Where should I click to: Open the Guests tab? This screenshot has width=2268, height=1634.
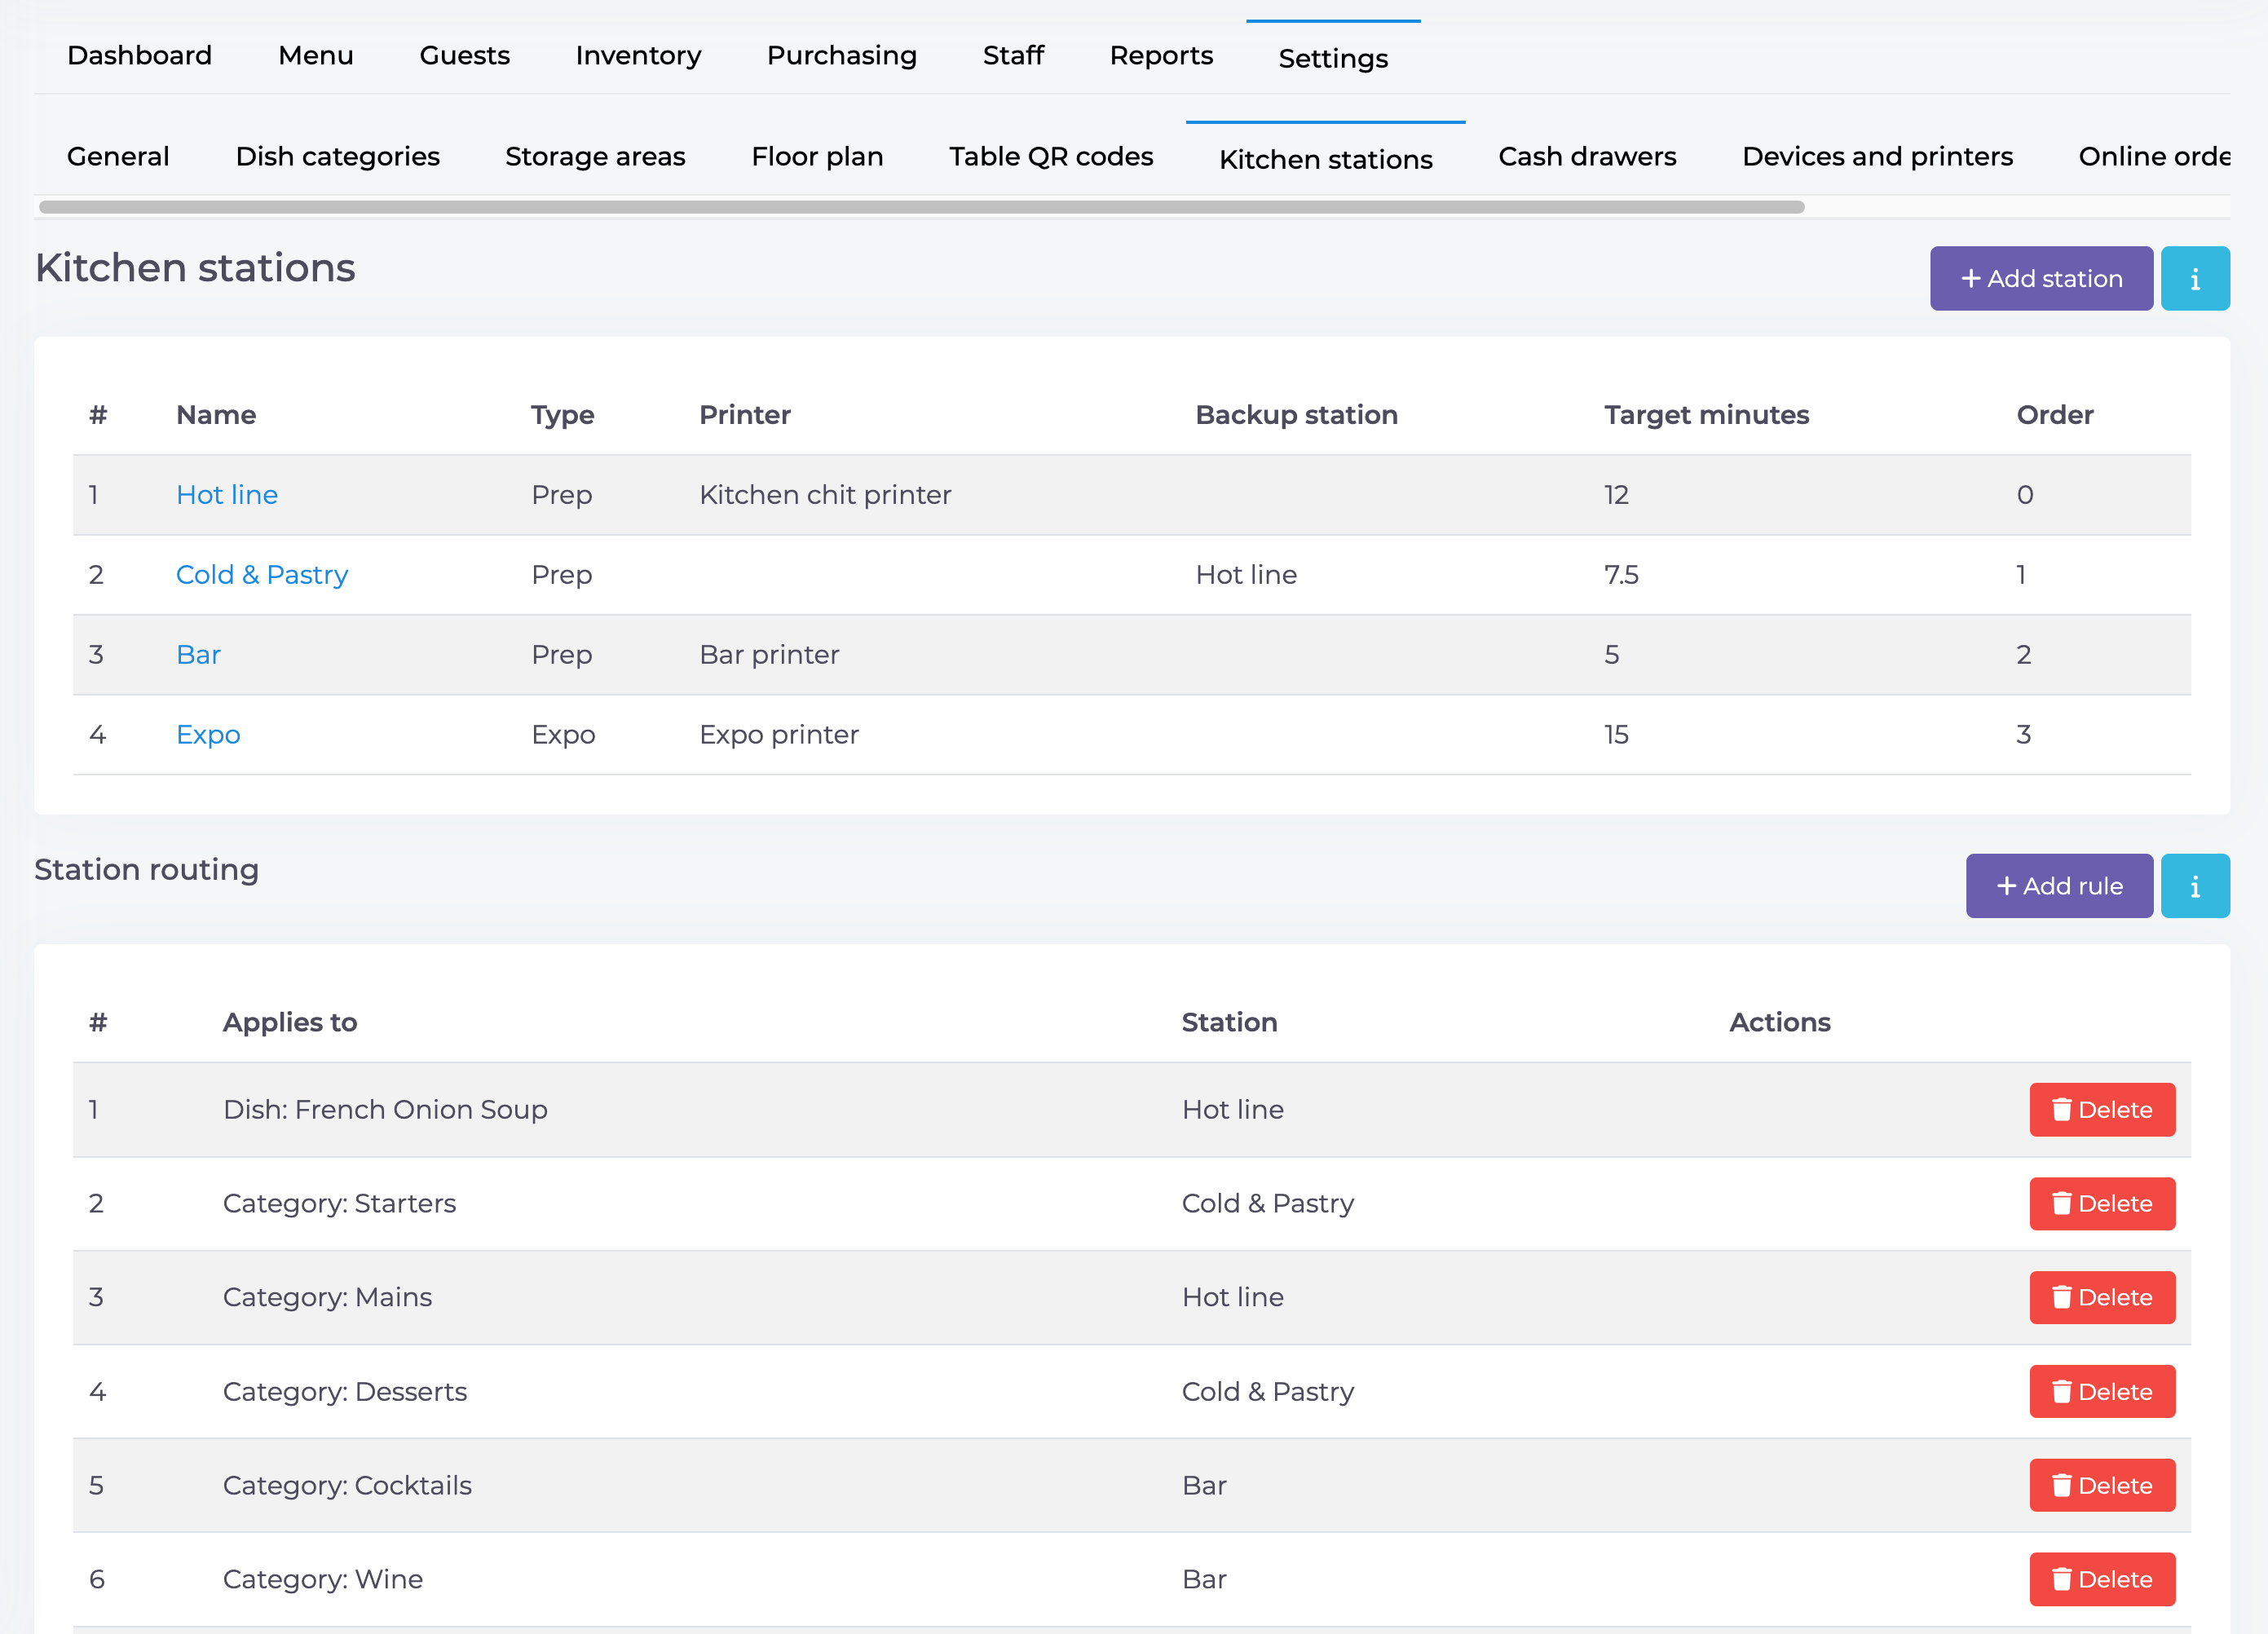pyautogui.click(x=465, y=56)
